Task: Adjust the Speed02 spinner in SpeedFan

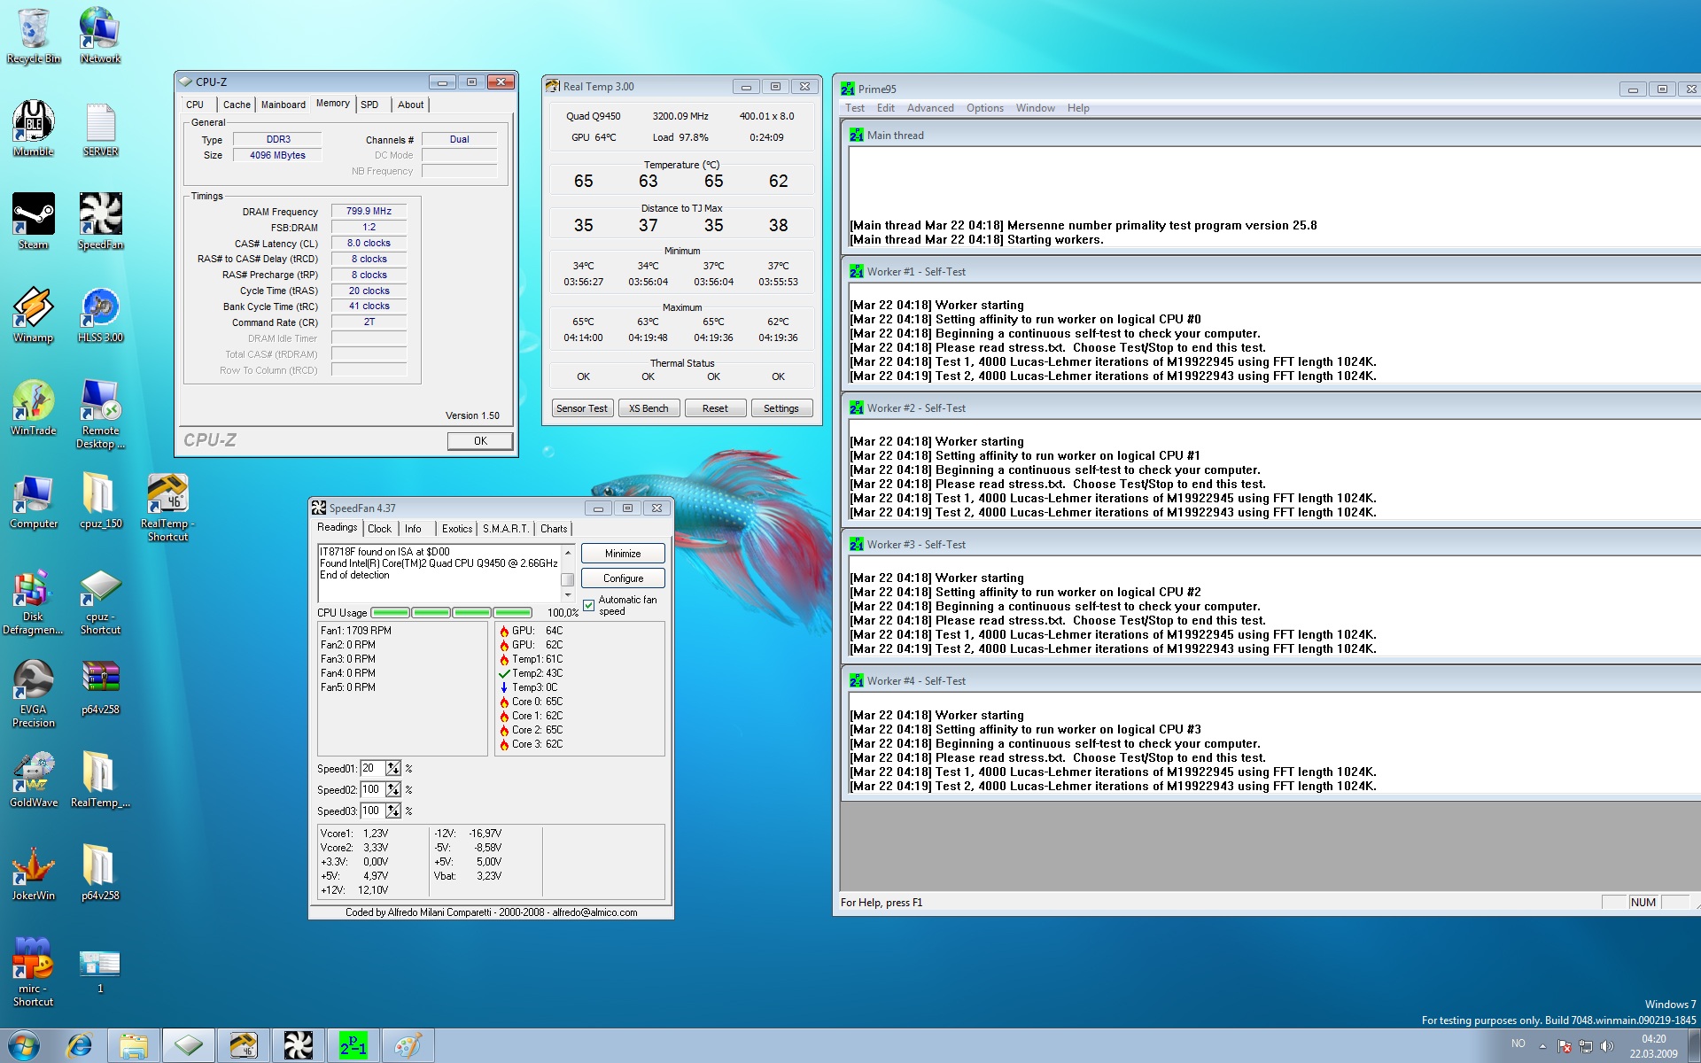Action: [x=392, y=789]
